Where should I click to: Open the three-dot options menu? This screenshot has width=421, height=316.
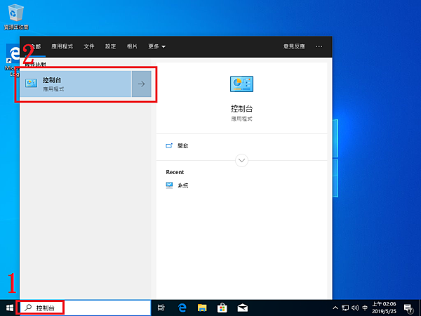[319, 46]
